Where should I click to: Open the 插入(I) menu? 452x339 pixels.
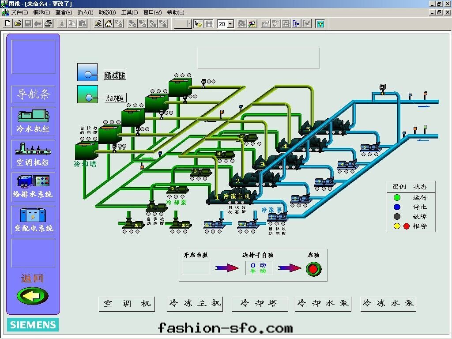85,12
